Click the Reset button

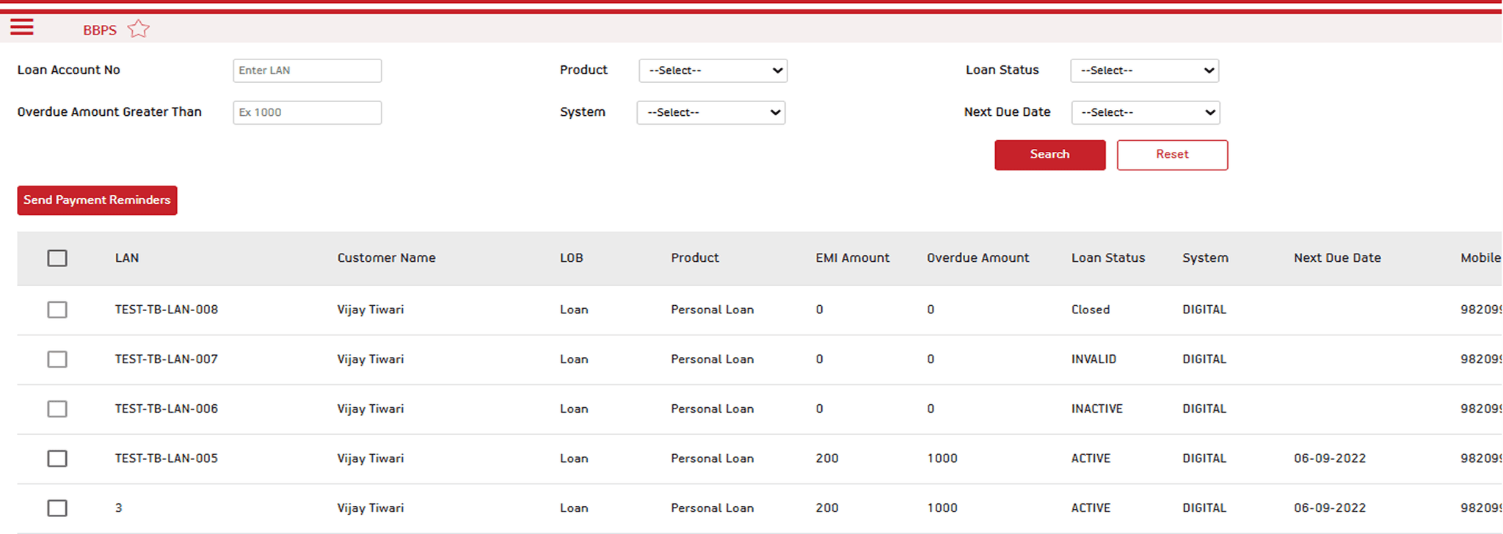(1172, 155)
